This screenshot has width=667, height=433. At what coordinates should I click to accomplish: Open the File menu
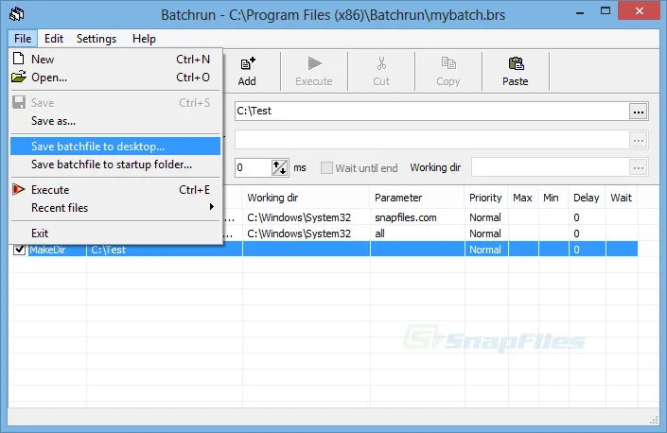click(23, 39)
